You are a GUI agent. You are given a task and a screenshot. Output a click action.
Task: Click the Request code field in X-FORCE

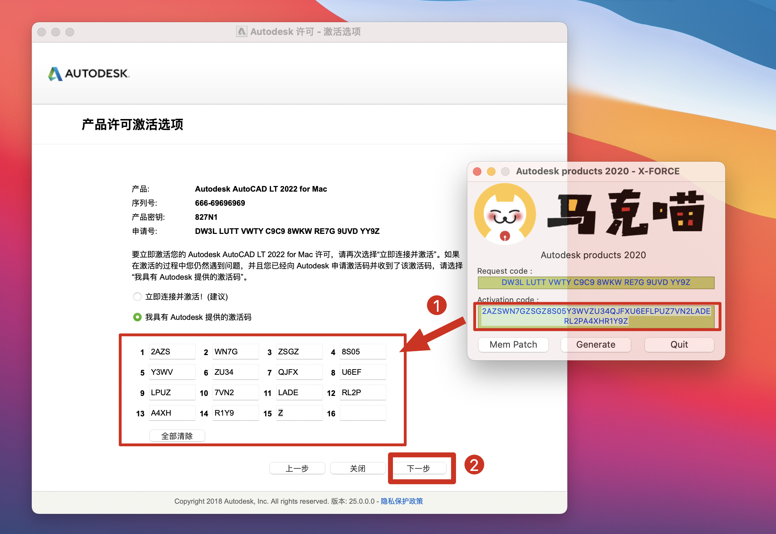click(x=596, y=282)
